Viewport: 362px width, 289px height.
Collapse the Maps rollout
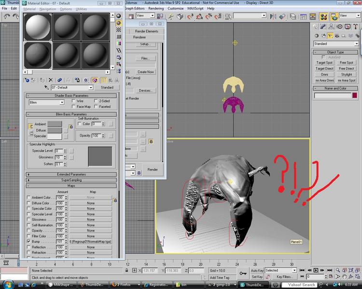[71, 185]
